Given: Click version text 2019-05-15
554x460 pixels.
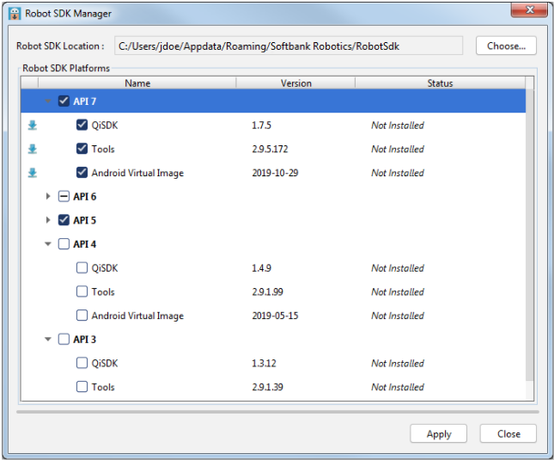Looking at the screenshot, I should coord(275,316).
